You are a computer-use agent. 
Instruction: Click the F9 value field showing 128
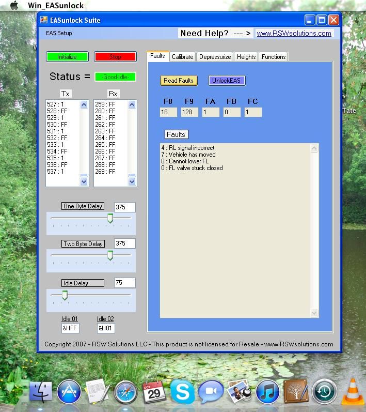coord(189,112)
